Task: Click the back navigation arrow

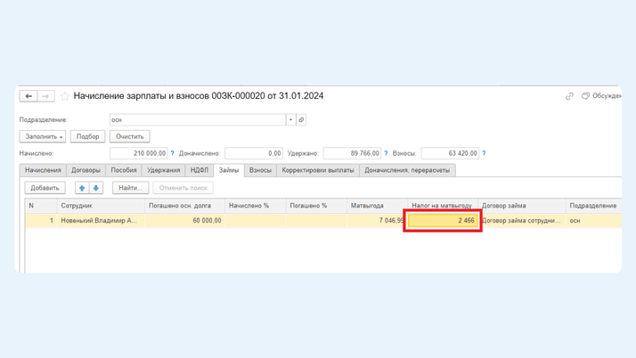Action: click(29, 96)
